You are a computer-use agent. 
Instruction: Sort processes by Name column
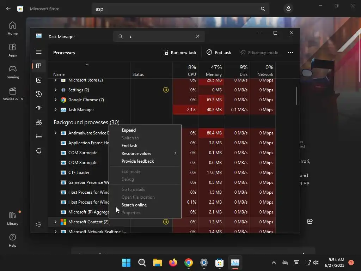[59, 74]
